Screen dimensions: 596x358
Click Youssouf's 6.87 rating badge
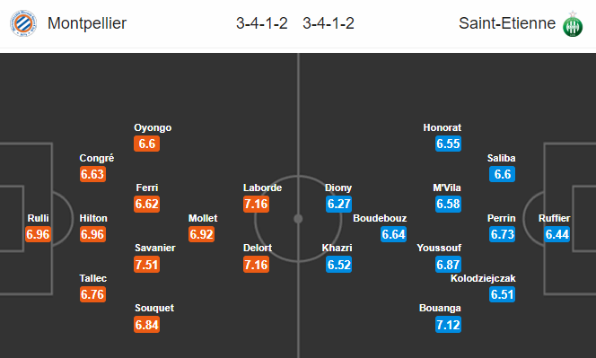click(x=448, y=265)
